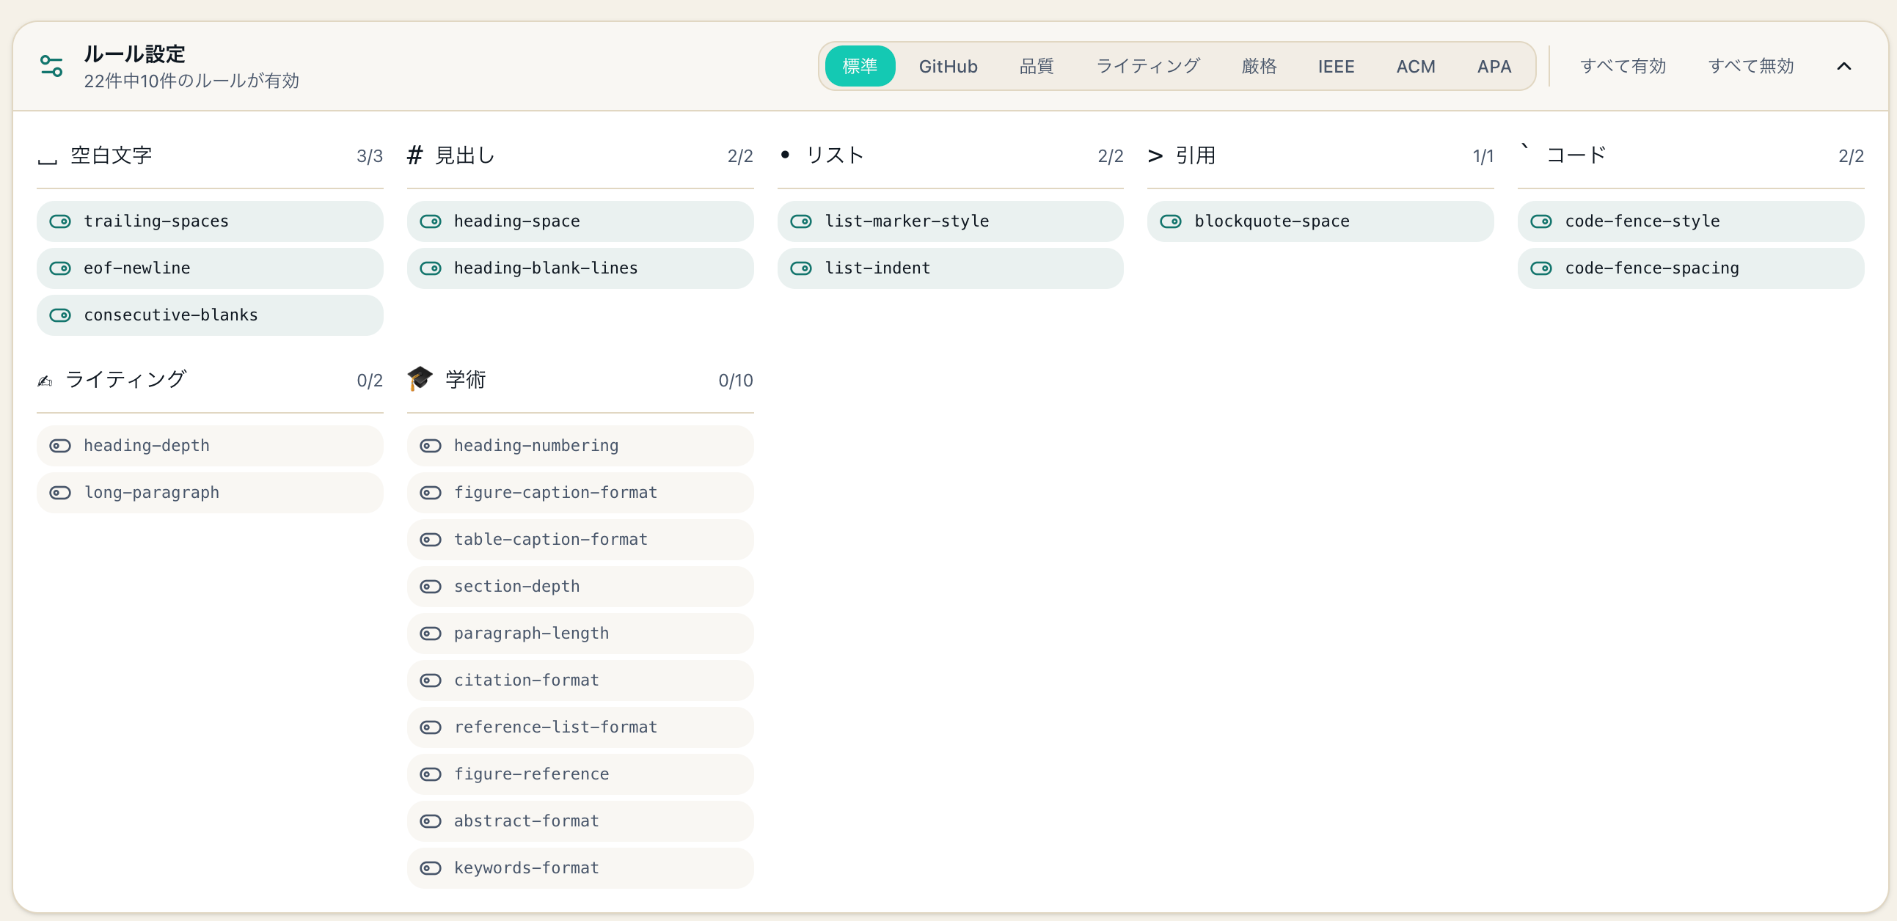Click the rule settings sliders icon
Screen dimensions: 1897x921
[51, 66]
